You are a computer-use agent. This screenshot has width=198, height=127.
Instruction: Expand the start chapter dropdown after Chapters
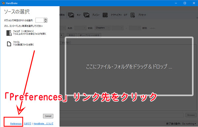tap(117, 28)
